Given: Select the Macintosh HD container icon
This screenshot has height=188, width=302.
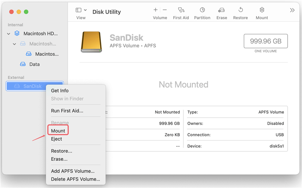Looking at the screenshot, I should pos(17,34).
